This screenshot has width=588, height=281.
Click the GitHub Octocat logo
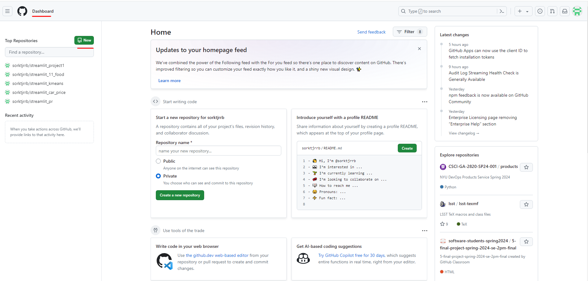click(x=22, y=11)
